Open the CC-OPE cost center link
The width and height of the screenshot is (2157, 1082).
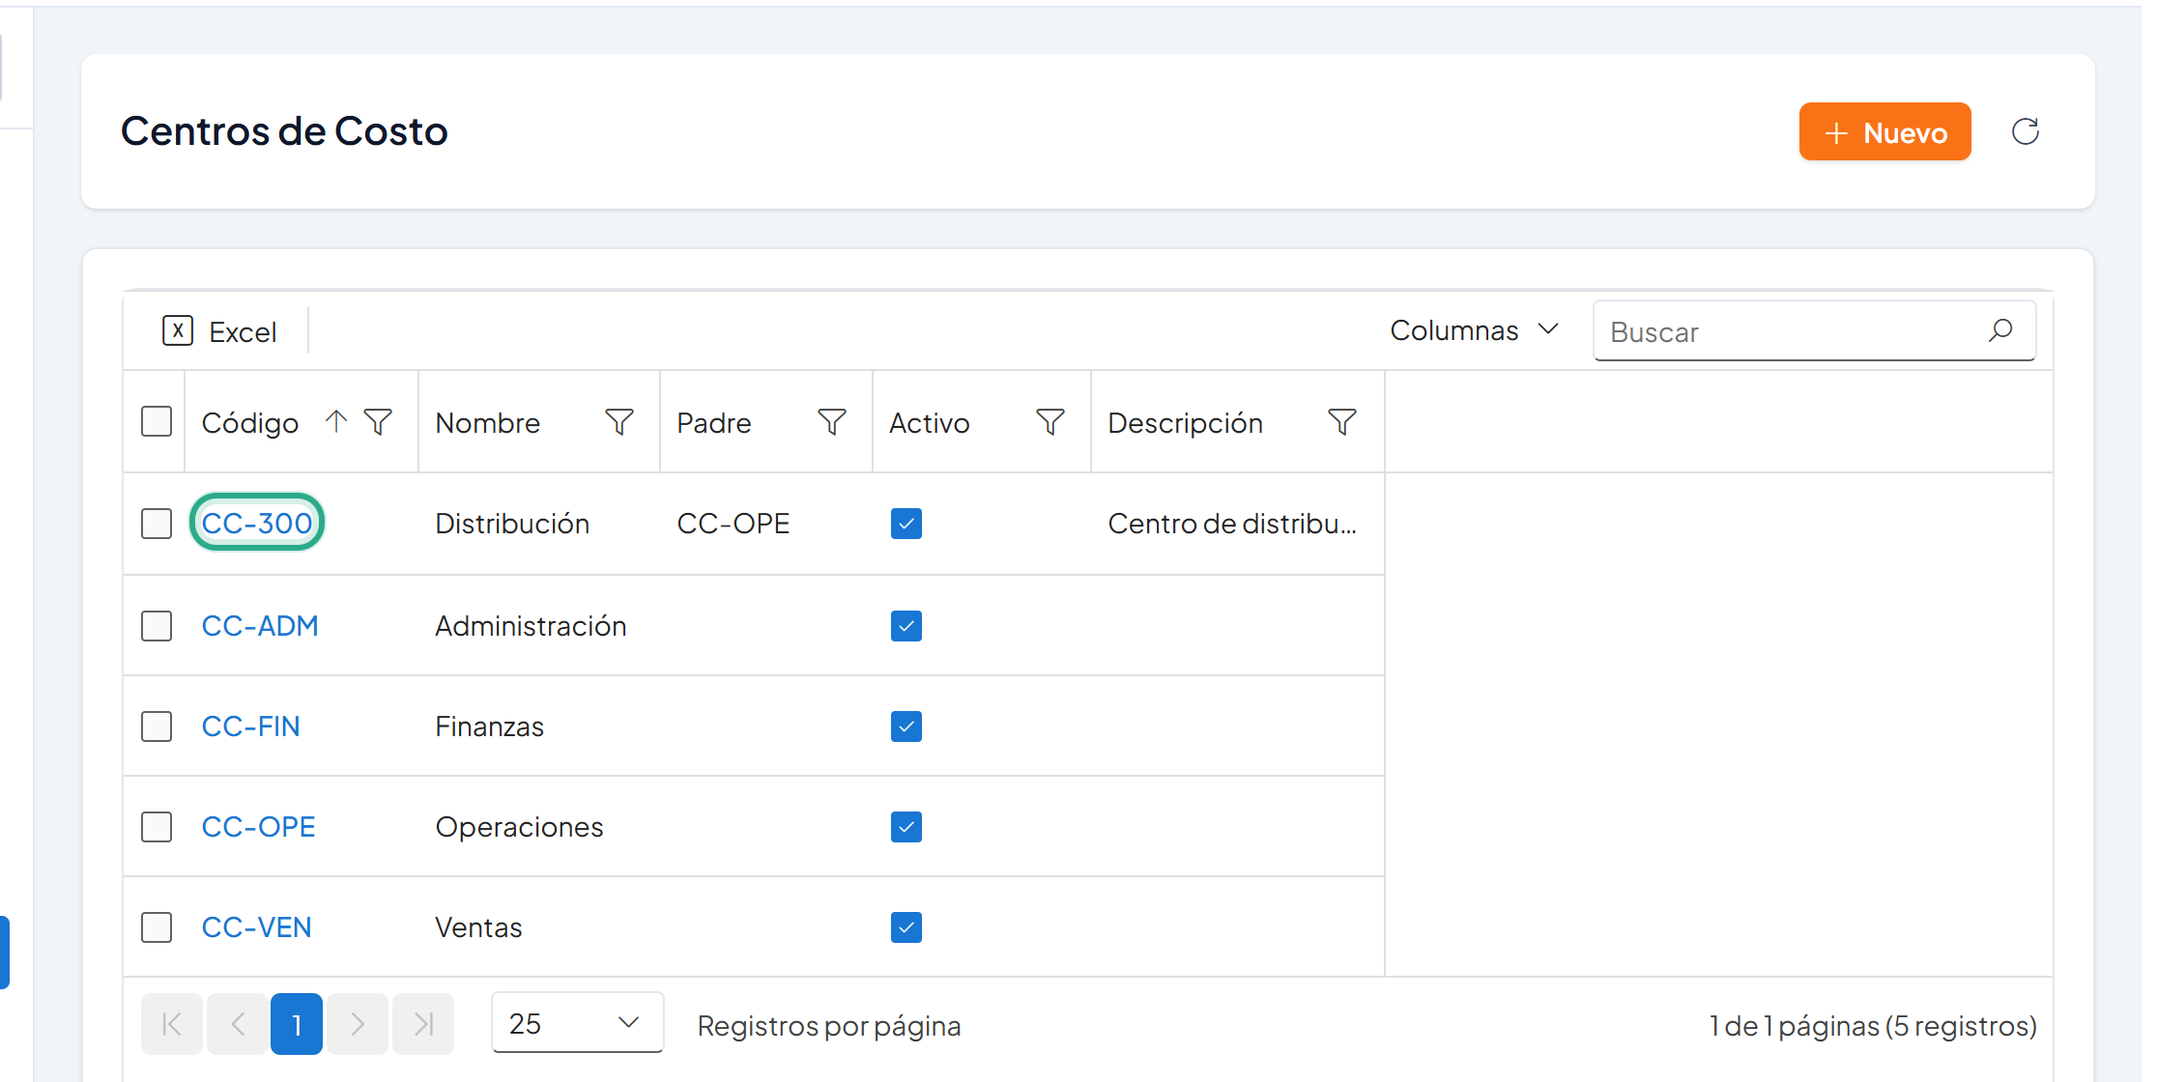tap(258, 827)
